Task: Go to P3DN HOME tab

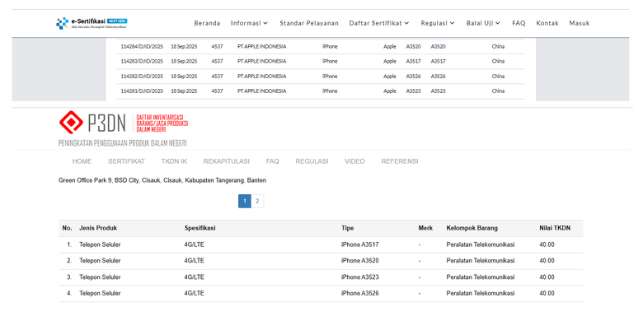Action: pyautogui.click(x=82, y=161)
